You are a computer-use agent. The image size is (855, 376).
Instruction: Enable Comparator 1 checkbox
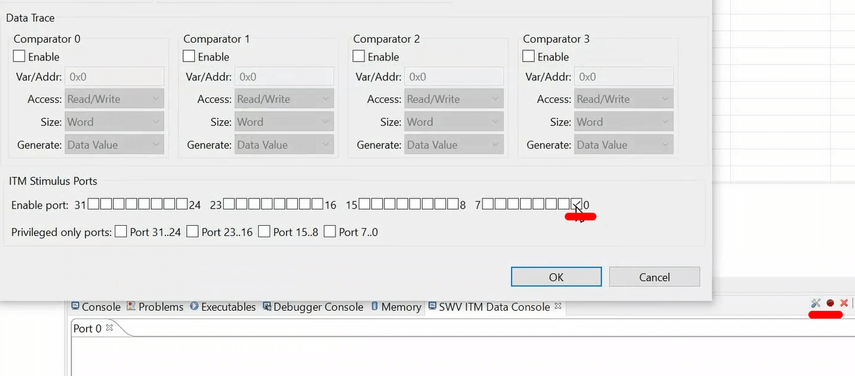tap(189, 56)
